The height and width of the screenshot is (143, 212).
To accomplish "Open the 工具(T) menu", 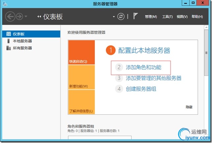I will (167, 17).
